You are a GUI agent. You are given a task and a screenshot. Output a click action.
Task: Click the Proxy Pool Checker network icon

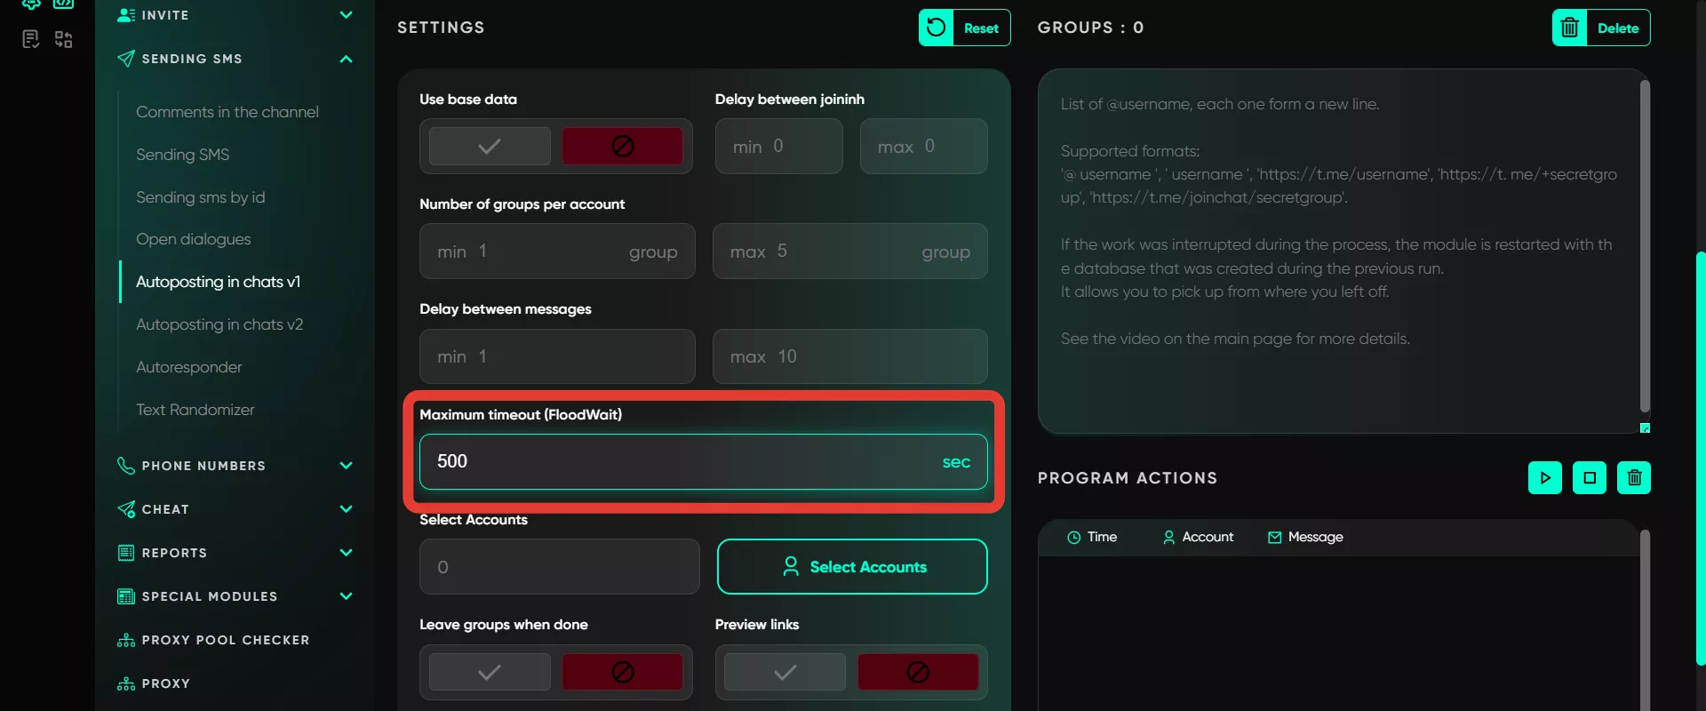click(126, 640)
